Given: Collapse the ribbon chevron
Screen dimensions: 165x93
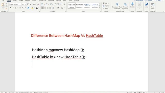Looking at the screenshot, I should [x=163, y=11].
